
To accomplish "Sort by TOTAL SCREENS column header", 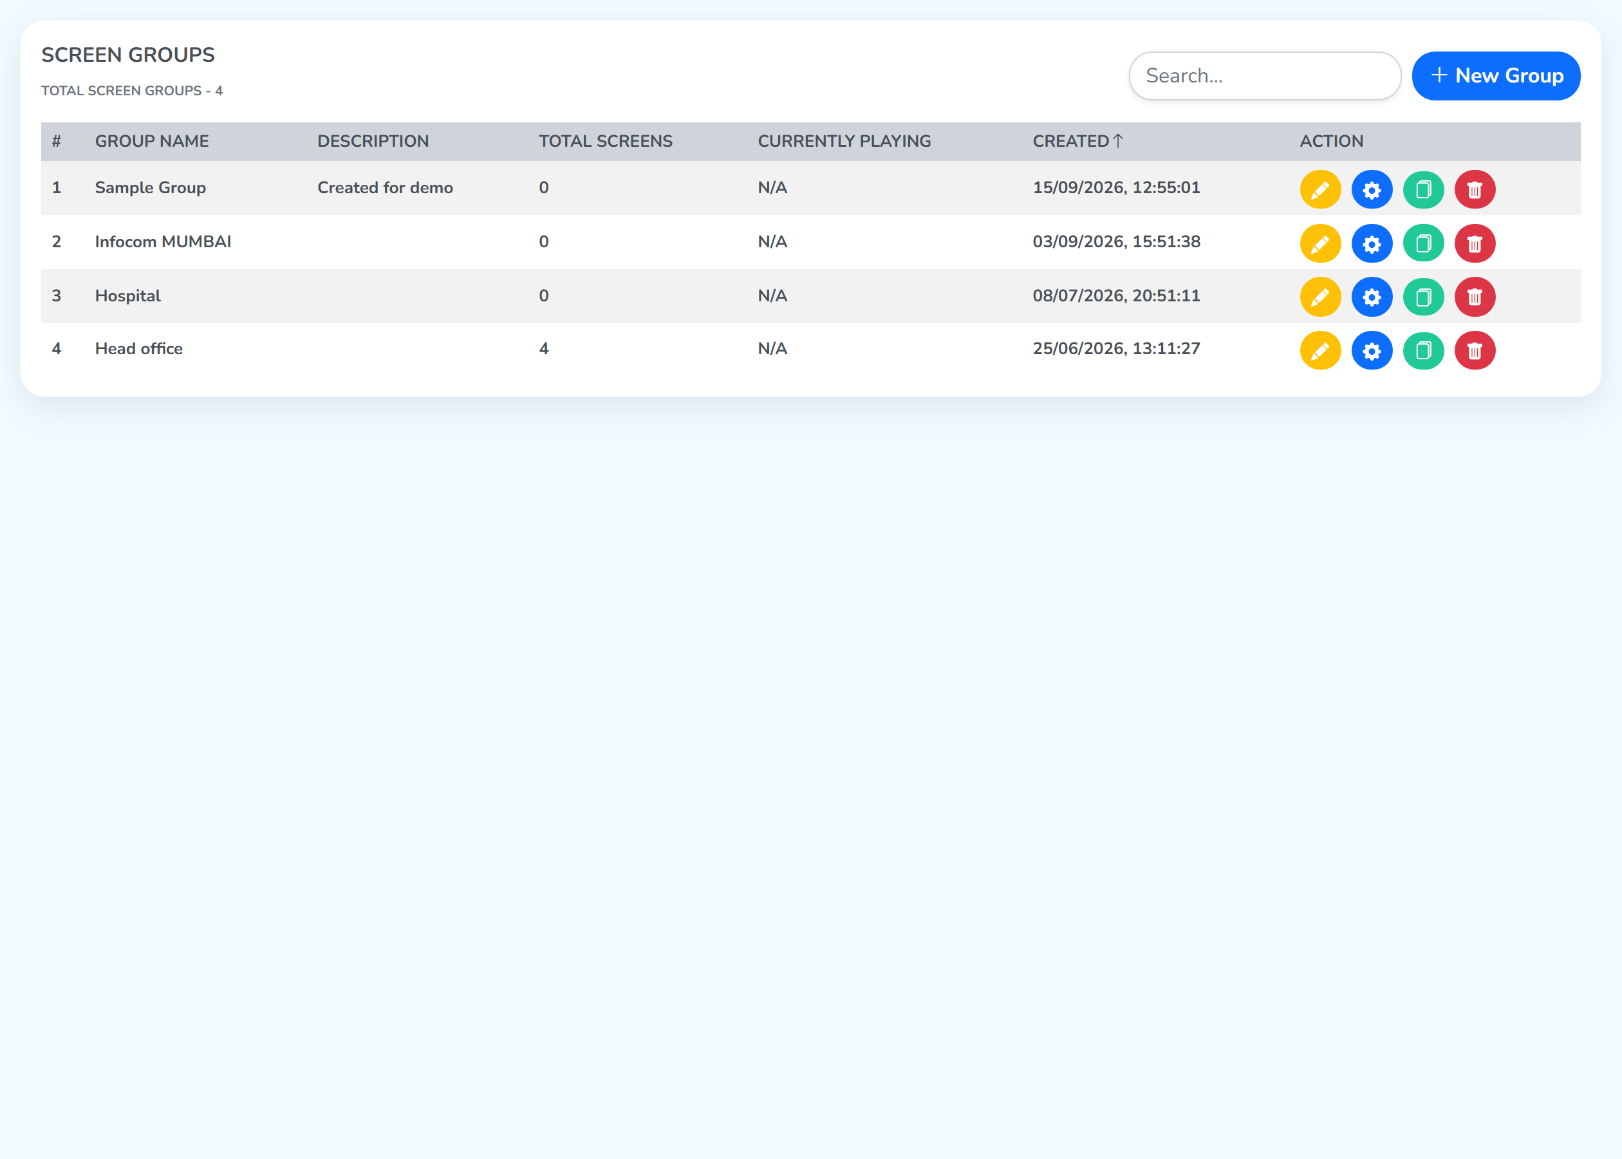I will 605,141.
